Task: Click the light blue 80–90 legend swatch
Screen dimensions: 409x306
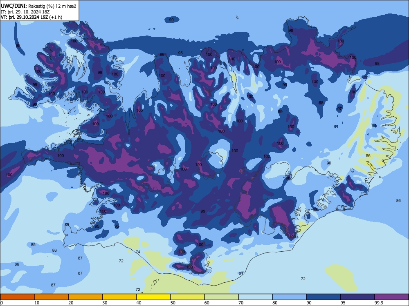Action: [290, 297]
